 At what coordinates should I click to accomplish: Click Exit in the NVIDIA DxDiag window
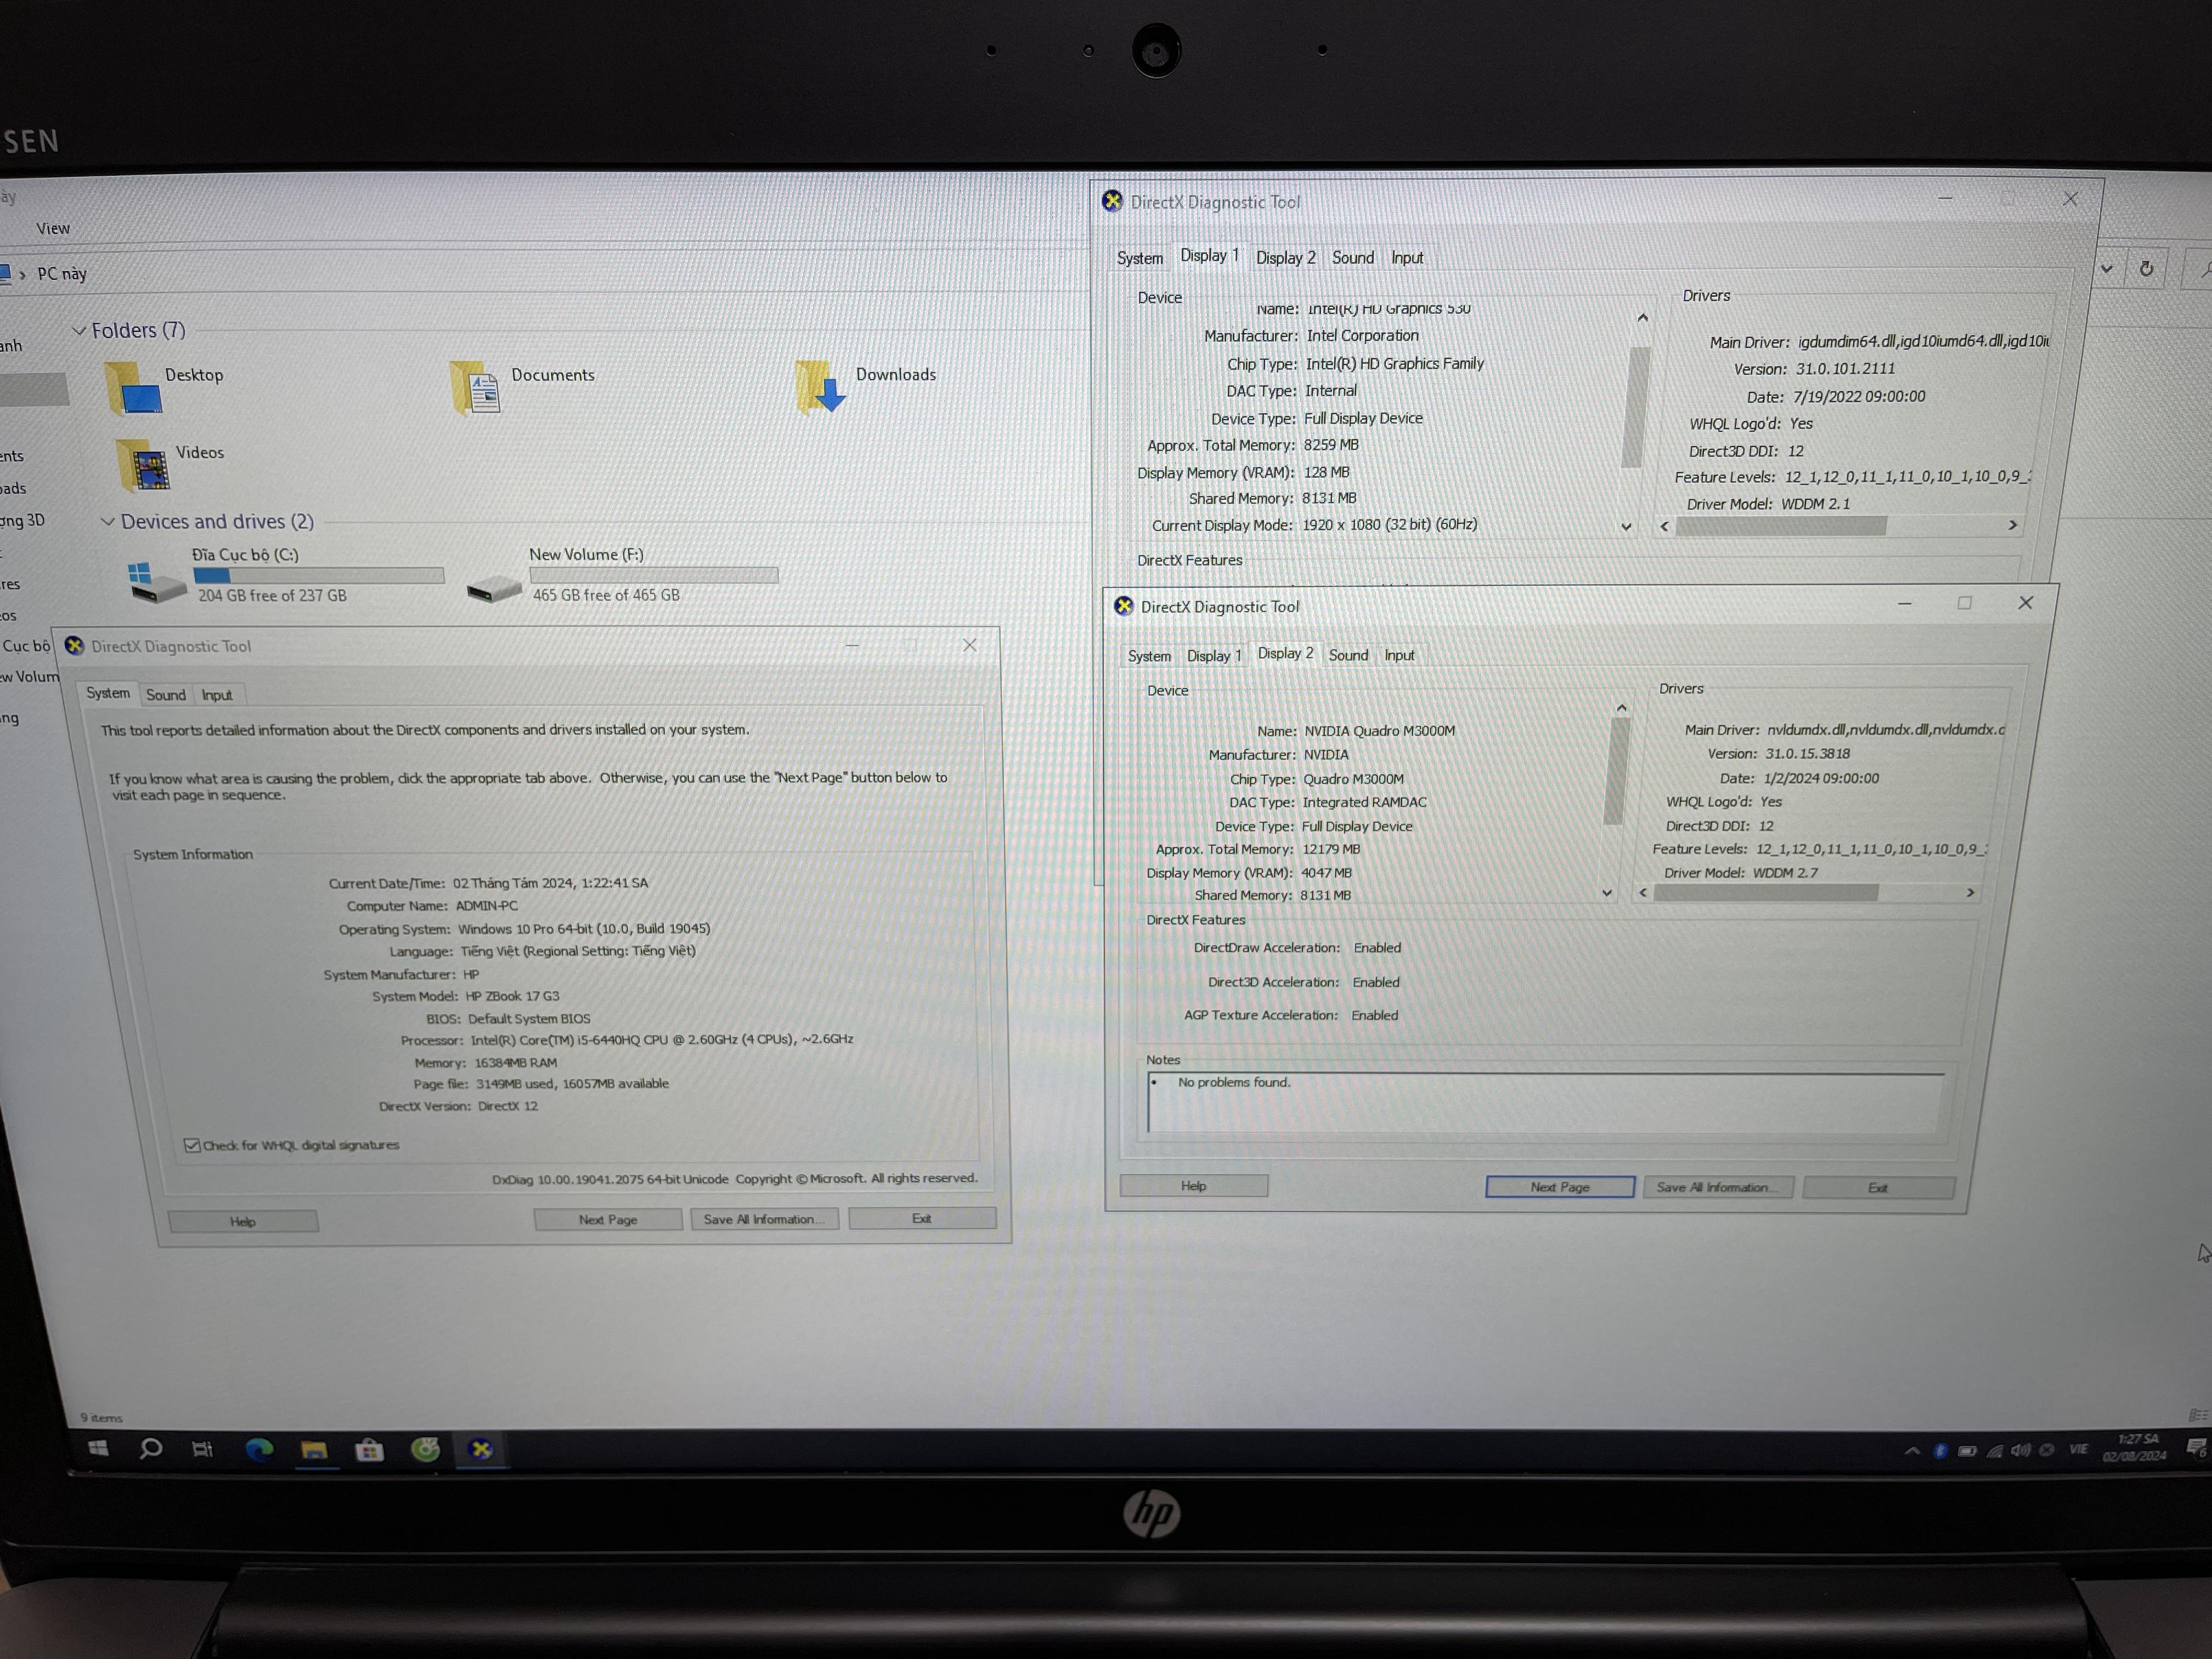(1878, 1188)
